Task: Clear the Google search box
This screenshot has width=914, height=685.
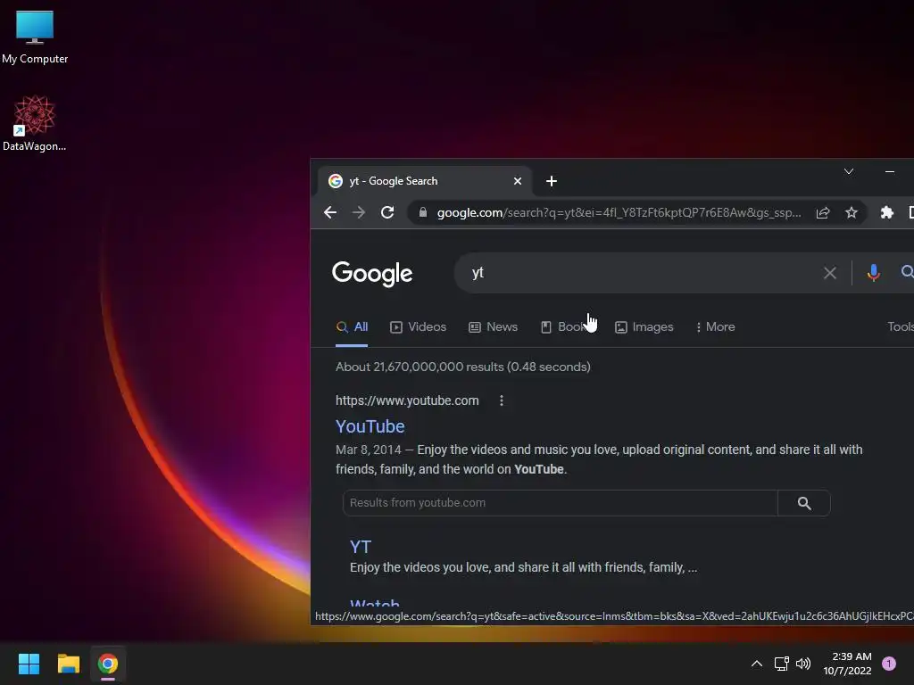Action: [x=829, y=273]
